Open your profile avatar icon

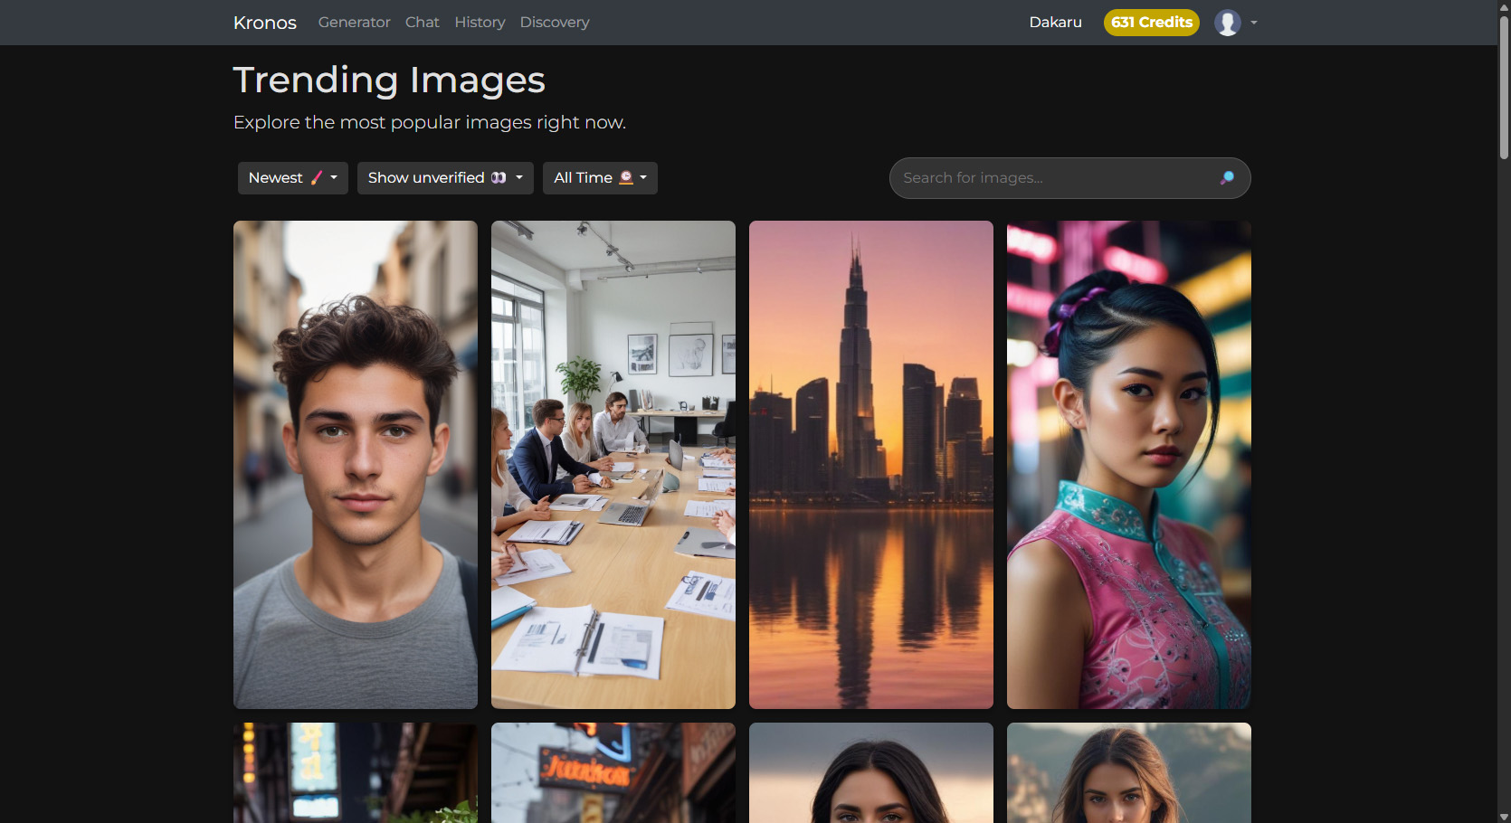point(1228,23)
